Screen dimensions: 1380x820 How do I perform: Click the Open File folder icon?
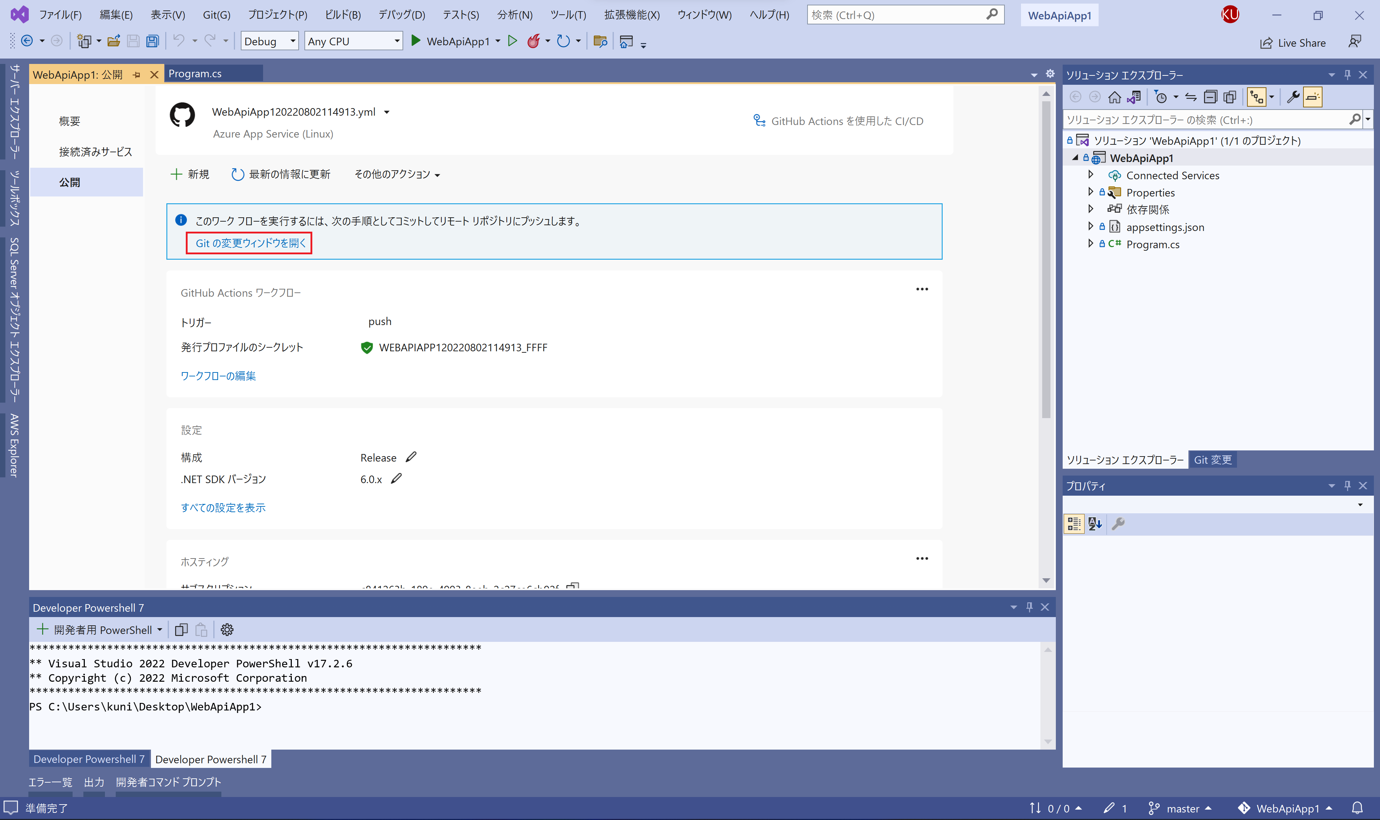[114, 41]
